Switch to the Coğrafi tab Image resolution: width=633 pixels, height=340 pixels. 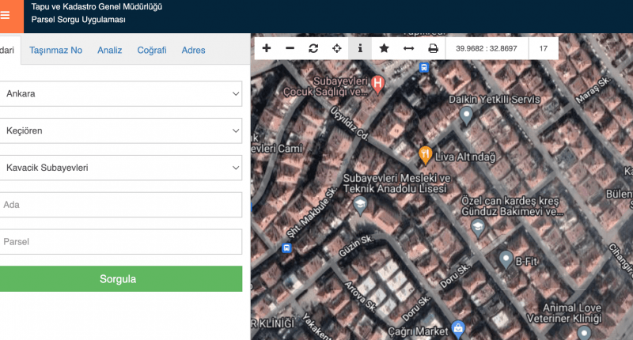point(152,51)
